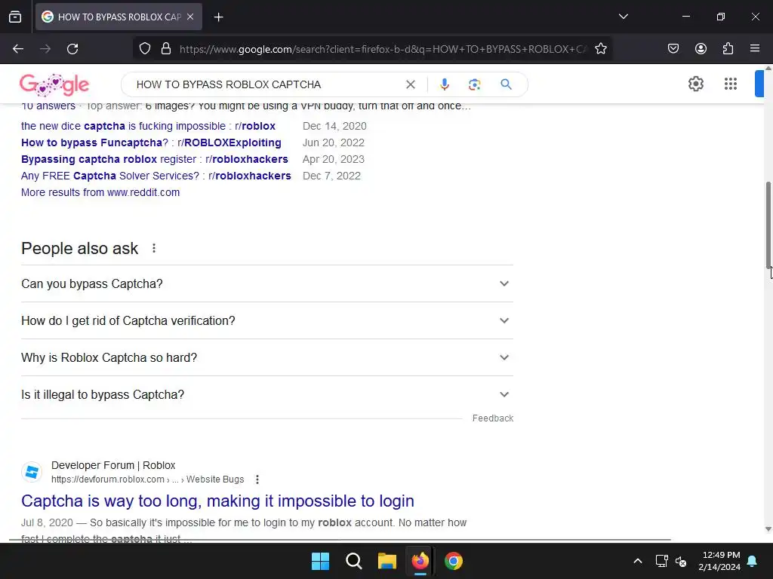Expand 'Can you bypass Captcha?' question
The height and width of the screenshot is (579, 773).
267,283
